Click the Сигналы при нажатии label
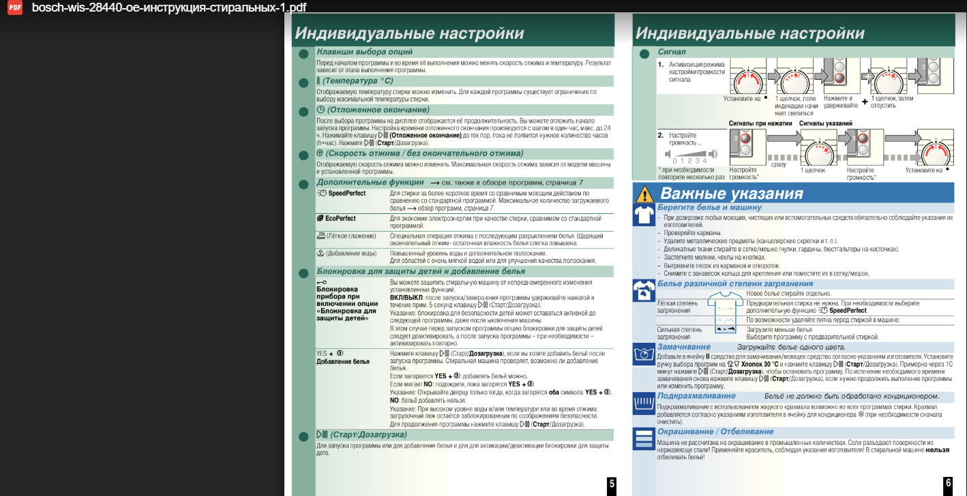 coord(760,123)
